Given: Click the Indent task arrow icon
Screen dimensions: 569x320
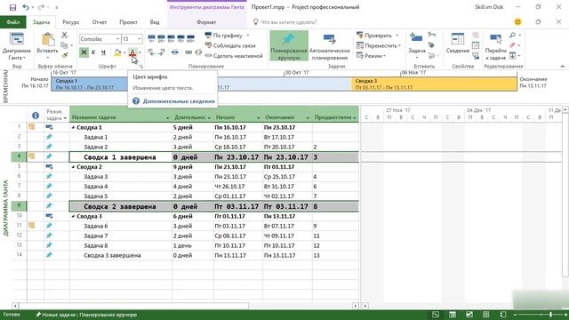Looking at the screenshot, I should (x=162, y=52).
